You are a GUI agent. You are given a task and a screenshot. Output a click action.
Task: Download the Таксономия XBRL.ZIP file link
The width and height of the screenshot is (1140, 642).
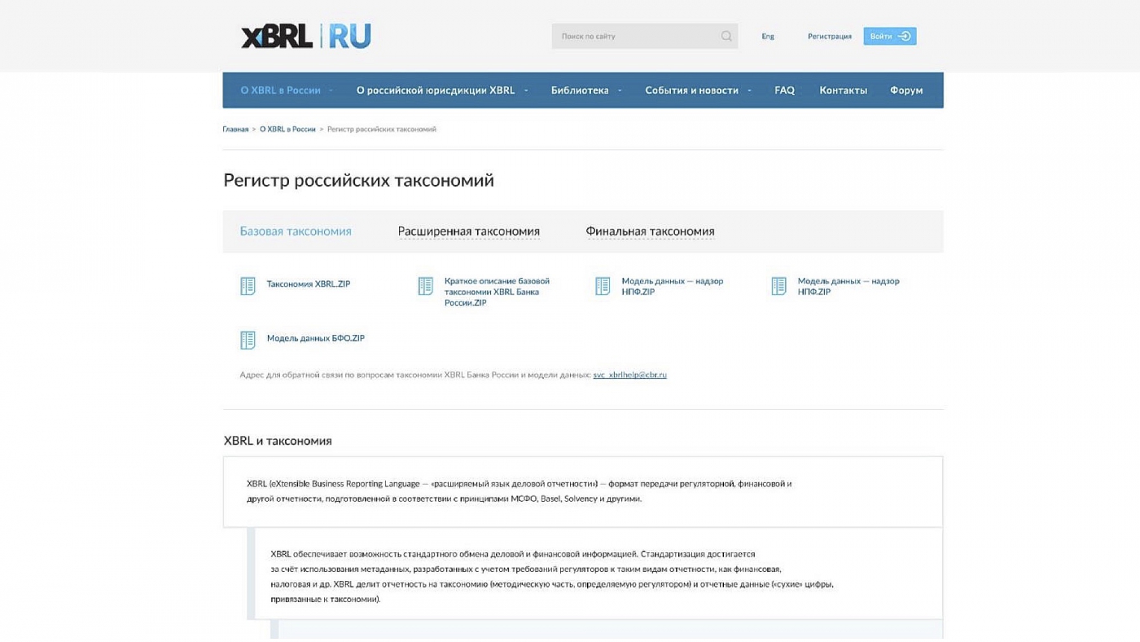tap(309, 284)
